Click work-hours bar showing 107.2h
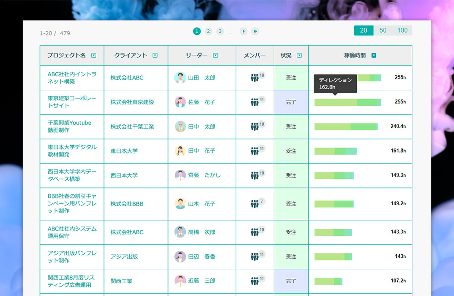This screenshot has height=296, width=454. [328, 281]
